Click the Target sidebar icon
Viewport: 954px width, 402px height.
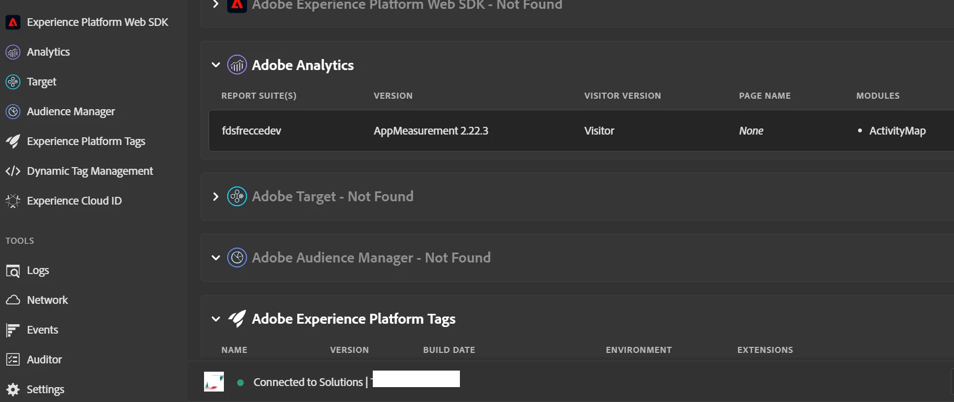[x=13, y=82]
